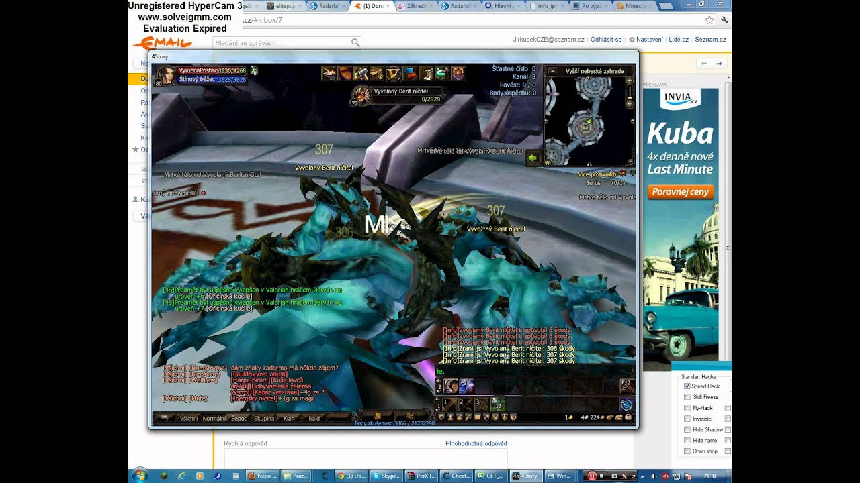860x483 pixels.
Task: Open game settings gear in bottom menu
Action: coord(441,417)
